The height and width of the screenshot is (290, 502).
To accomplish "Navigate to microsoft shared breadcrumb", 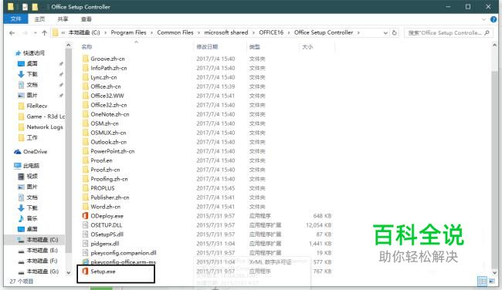I will (226, 32).
